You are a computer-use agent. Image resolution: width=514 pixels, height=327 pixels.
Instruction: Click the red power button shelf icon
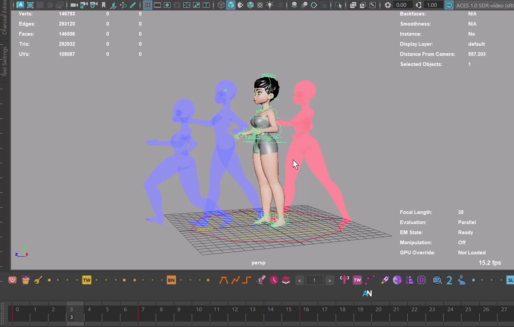point(12,280)
